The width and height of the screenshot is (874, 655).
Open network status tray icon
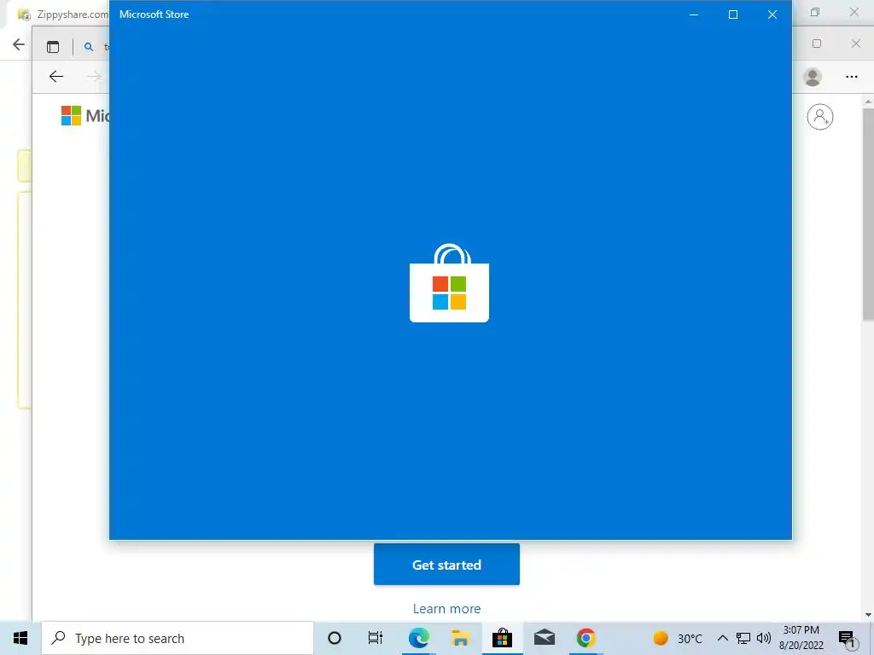tap(743, 638)
